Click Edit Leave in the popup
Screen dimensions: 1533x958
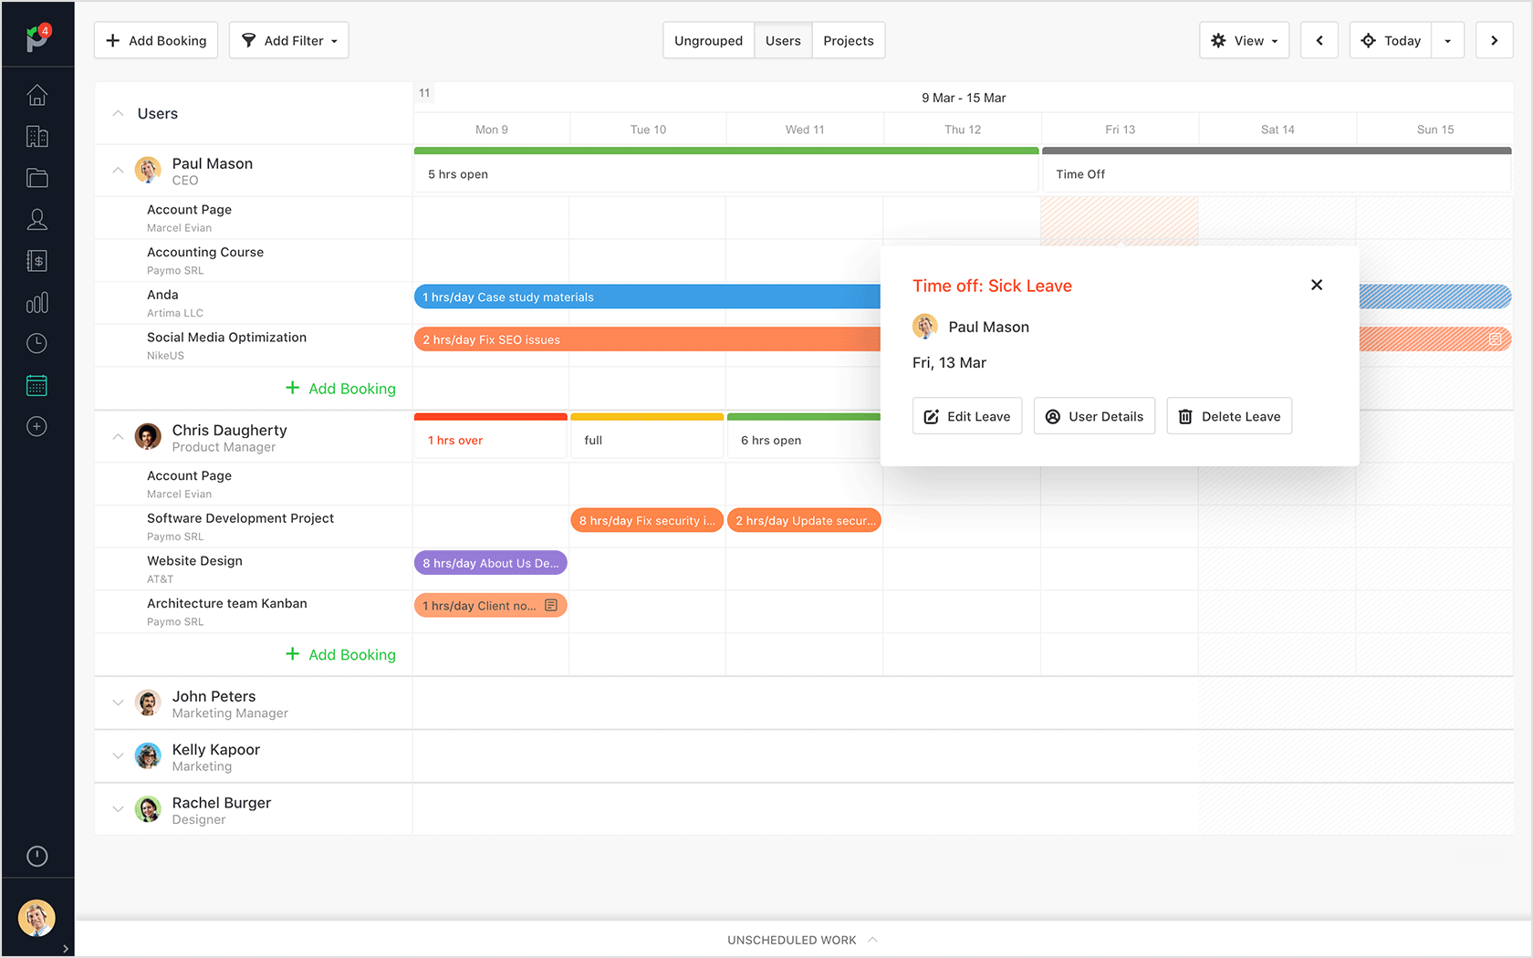coord(966,416)
